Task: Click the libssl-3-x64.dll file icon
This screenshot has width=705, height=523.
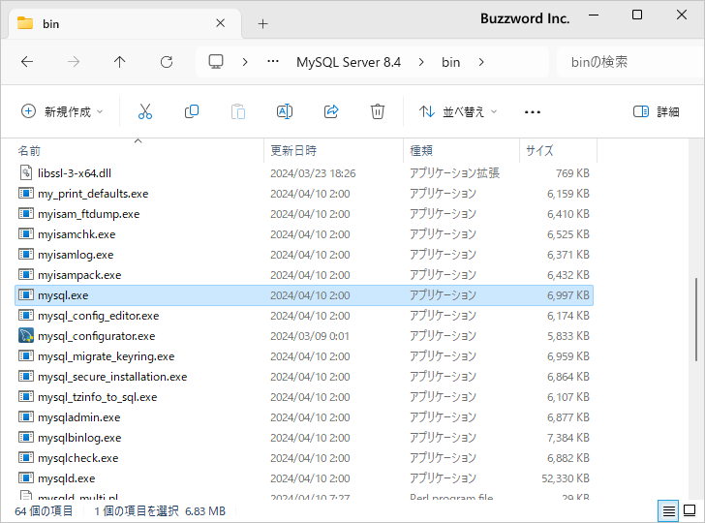Action: point(26,172)
